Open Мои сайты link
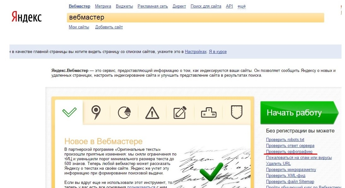The height and width of the screenshot is (188, 345). (x=79, y=27)
